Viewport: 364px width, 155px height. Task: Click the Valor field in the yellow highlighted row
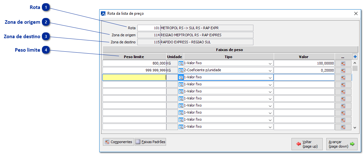tap(304, 77)
